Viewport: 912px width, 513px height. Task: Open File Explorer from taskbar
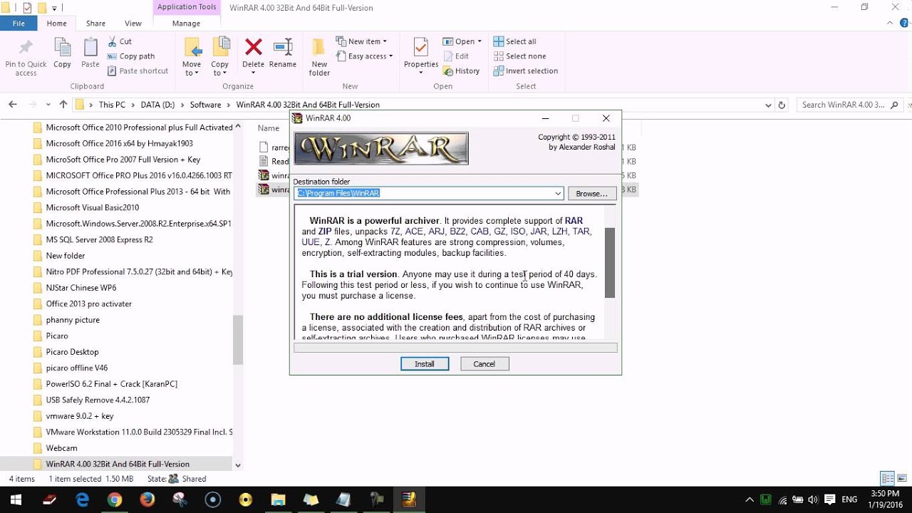pyautogui.click(x=278, y=499)
